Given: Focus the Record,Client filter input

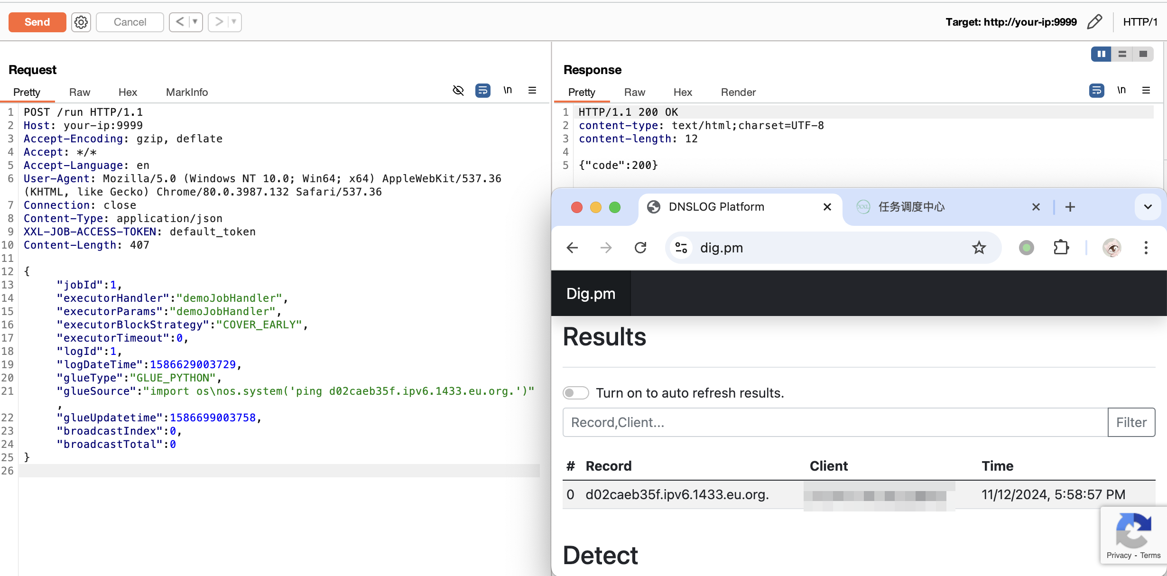Looking at the screenshot, I should pos(835,422).
